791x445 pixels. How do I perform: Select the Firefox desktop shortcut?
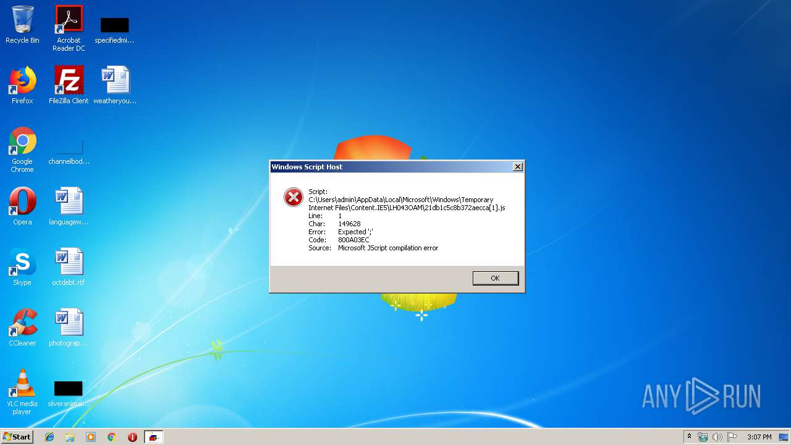pos(22,85)
